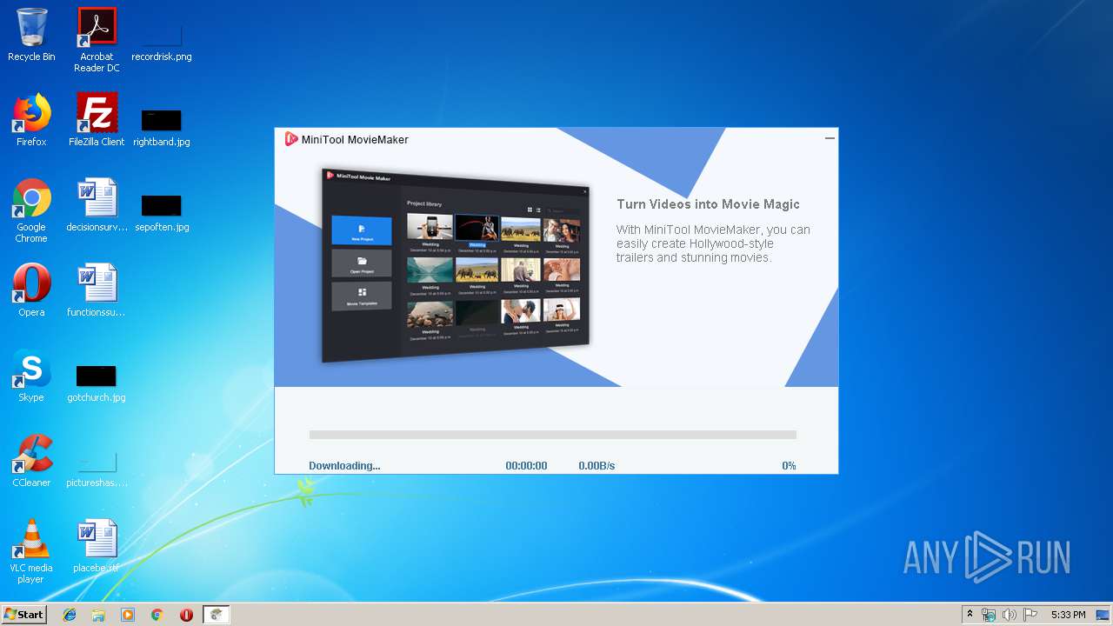Click the 00:00:00 elapsed time
Viewport: 1113px width, 626px height.
(526, 466)
